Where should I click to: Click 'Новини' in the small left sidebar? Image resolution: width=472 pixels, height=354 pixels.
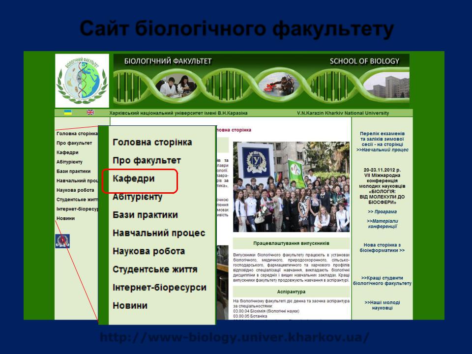(x=65, y=218)
